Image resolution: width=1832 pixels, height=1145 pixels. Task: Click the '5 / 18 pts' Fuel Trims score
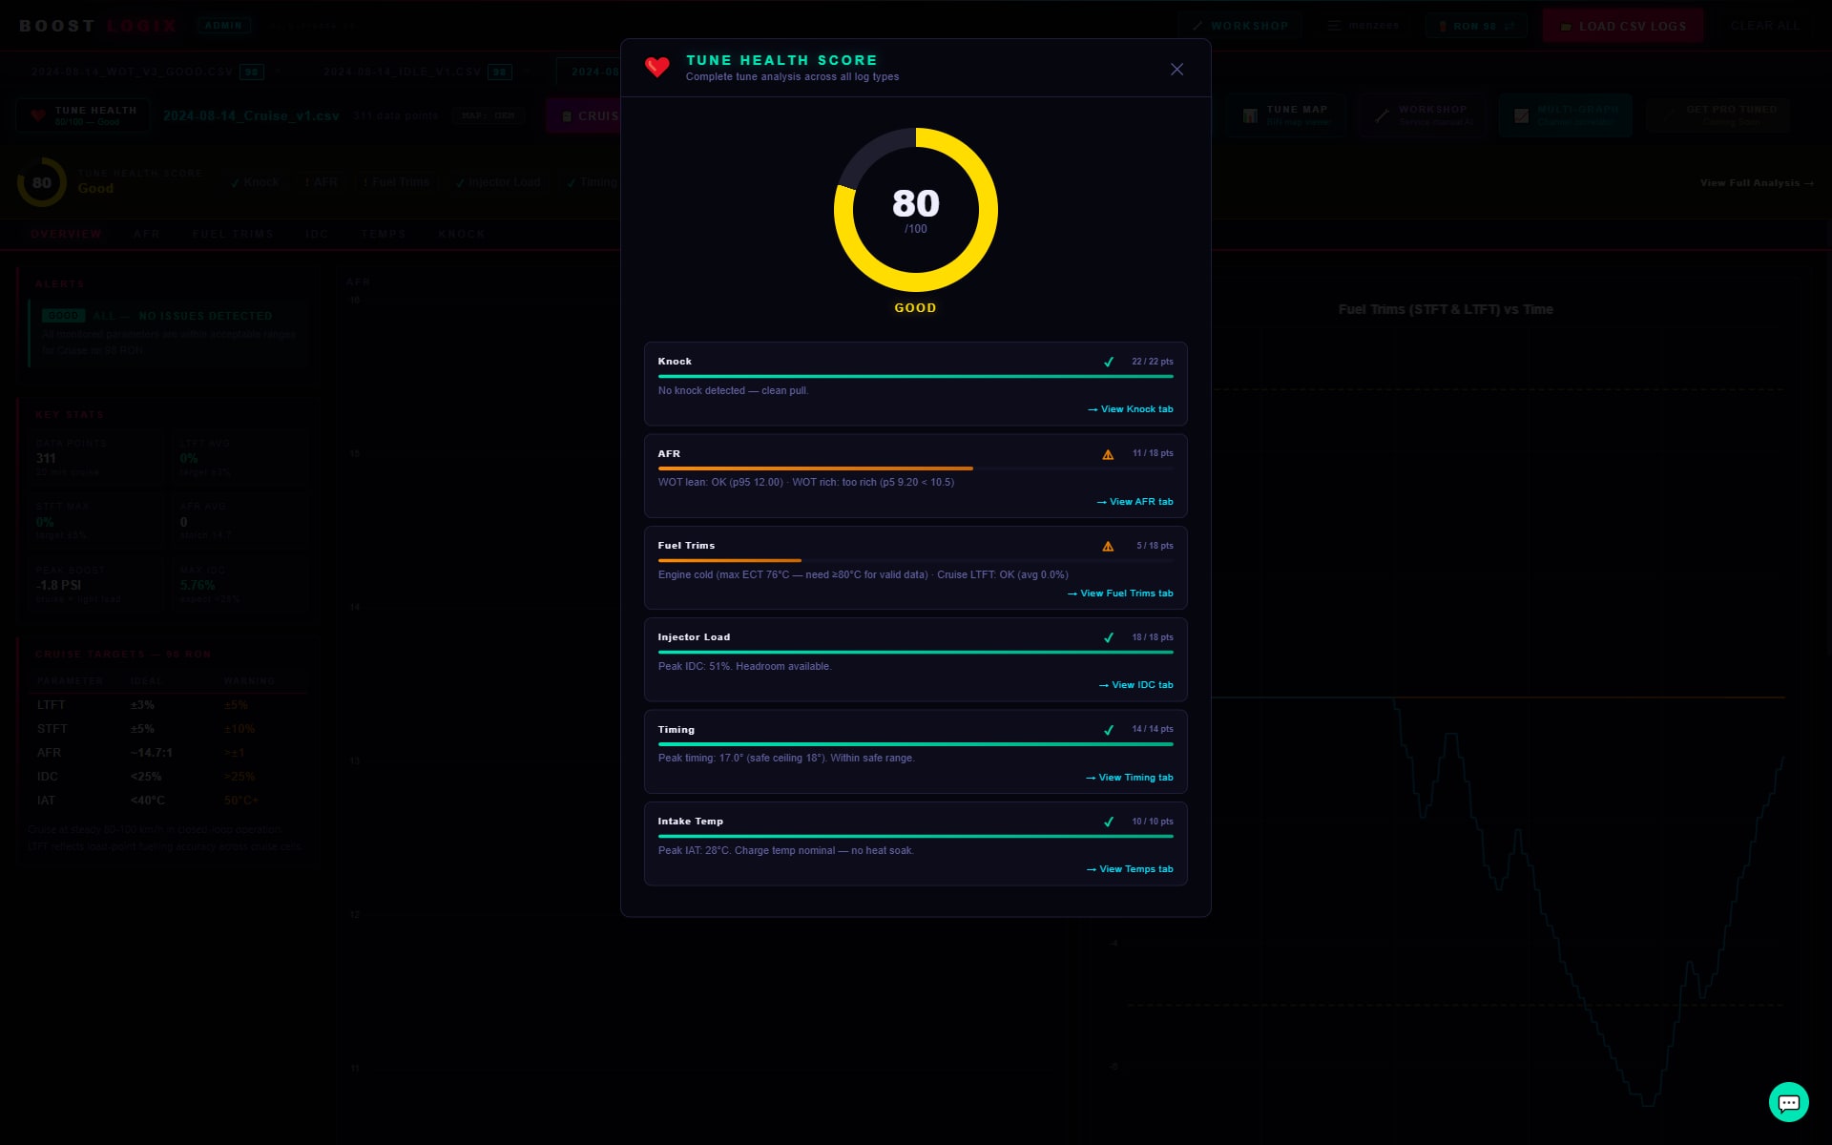[x=1155, y=546]
